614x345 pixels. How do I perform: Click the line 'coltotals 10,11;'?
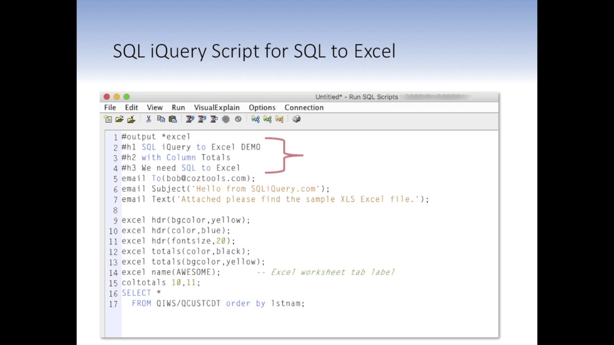[x=161, y=283]
